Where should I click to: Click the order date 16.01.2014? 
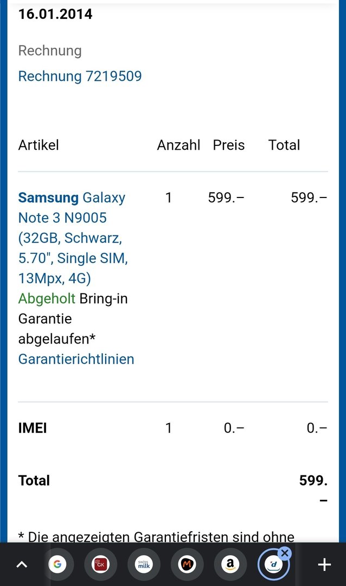(55, 14)
